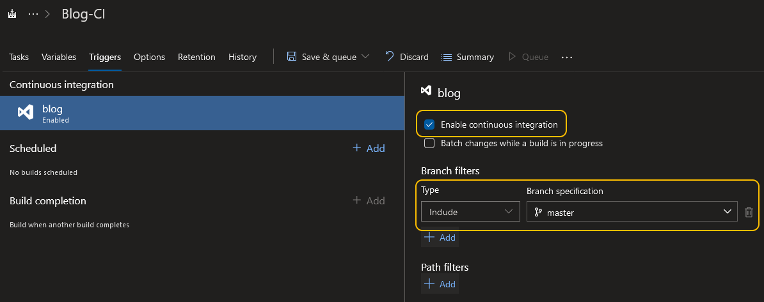Enable Batch changes while a build is in progress
The image size is (764, 302).
[x=429, y=143]
